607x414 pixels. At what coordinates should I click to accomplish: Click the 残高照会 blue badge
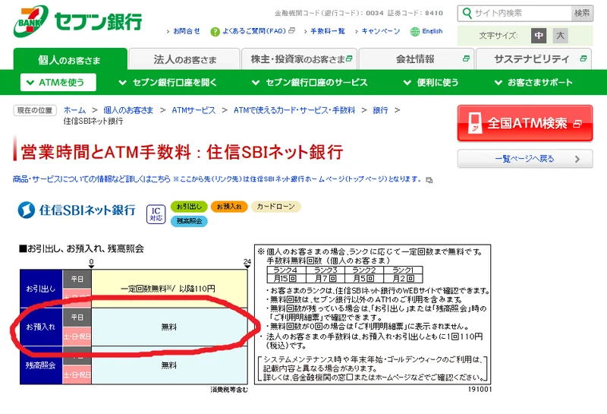point(189,221)
